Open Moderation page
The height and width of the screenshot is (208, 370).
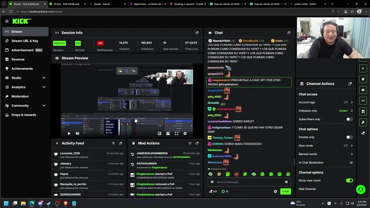pyautogui.click(x=25, y=96)
